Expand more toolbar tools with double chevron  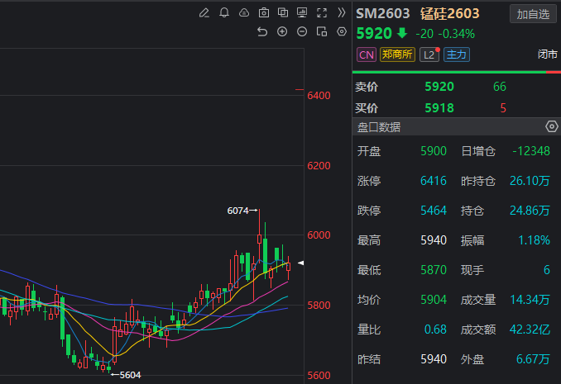coord(341,13)
